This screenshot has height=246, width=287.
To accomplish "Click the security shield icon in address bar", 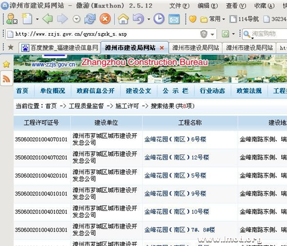I will (x=204, y=34).
